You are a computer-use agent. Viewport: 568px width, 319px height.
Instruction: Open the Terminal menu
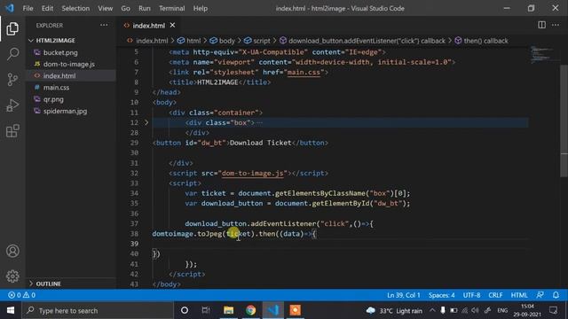coord(171,8)
